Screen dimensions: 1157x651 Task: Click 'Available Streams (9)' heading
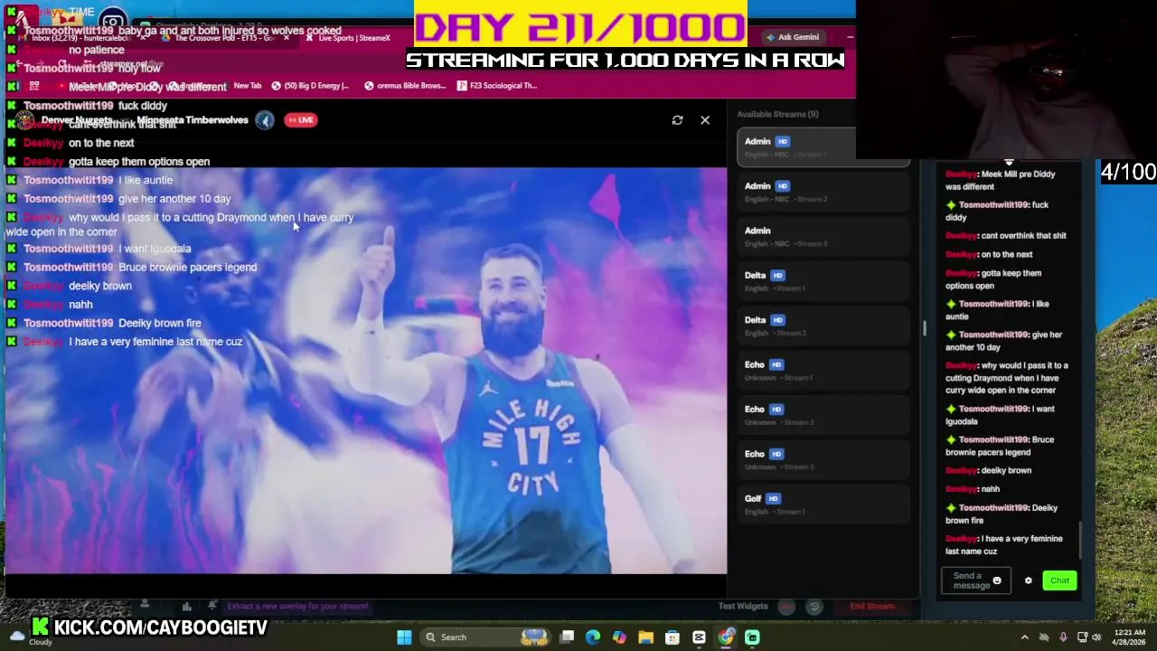[777, 114]
